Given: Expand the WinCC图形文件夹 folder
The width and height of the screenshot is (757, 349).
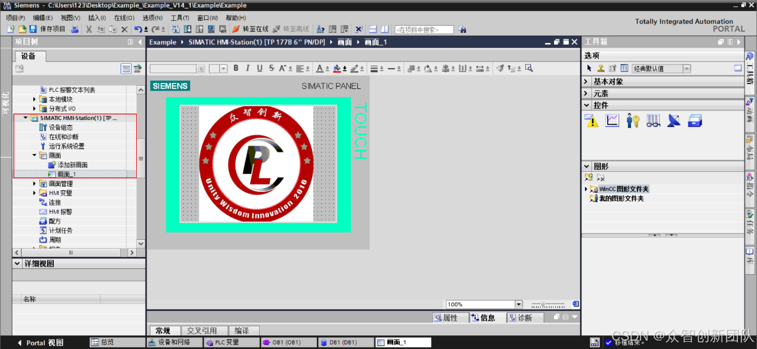Looking at the screenshot, I should coord(586,189).
